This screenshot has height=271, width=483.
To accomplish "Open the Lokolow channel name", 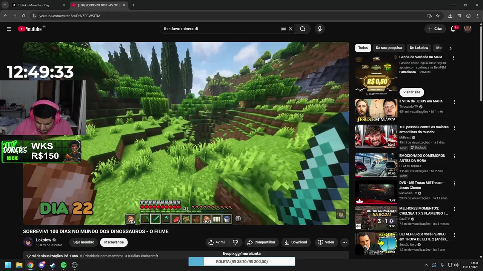I will pyautogui.click(x=43, y=240).
